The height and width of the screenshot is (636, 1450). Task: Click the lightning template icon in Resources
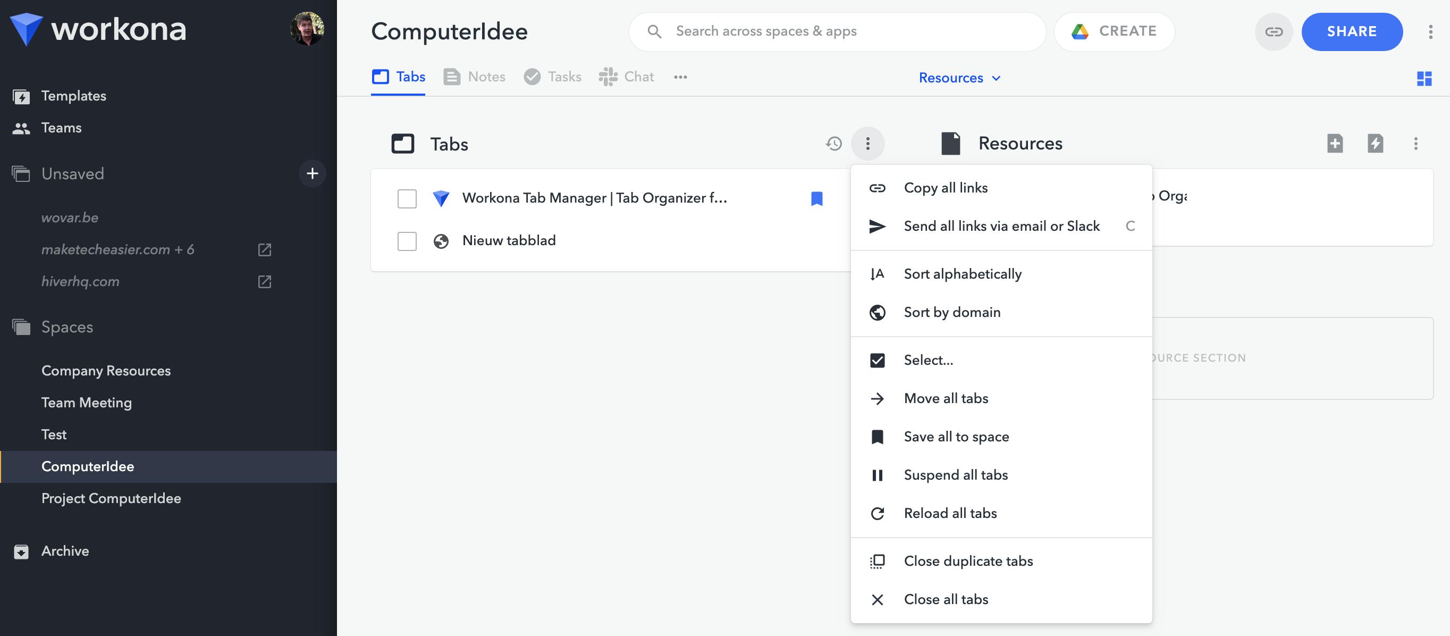tap(1375, 143)
